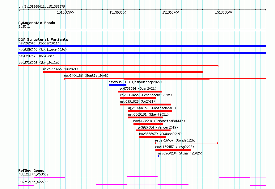Click the left arrow of the ruler
Viewport: 275px width, 189px height.
(x=19, y=10)
